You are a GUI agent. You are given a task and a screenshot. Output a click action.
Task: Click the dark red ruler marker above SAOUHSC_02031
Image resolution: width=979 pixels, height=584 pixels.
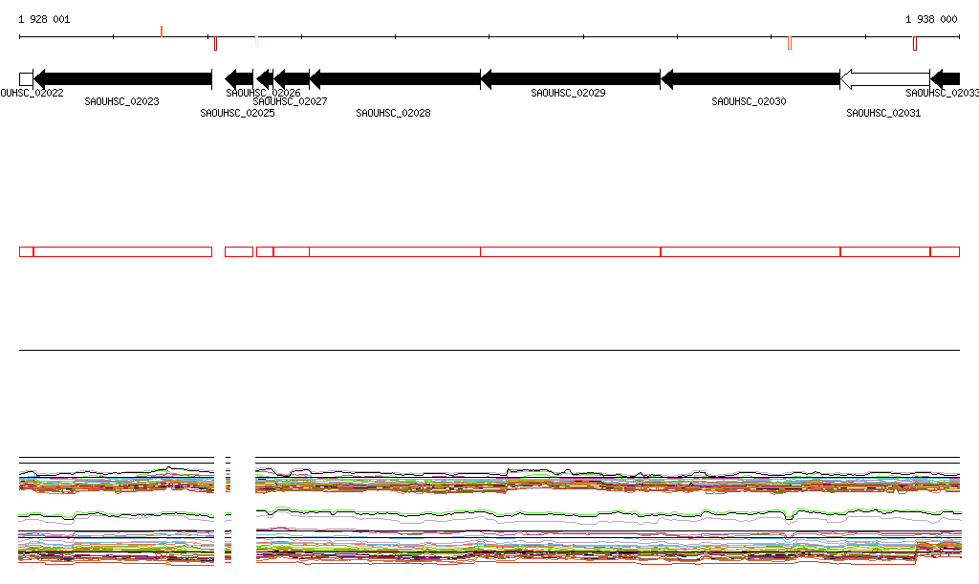tap(915, 44)
